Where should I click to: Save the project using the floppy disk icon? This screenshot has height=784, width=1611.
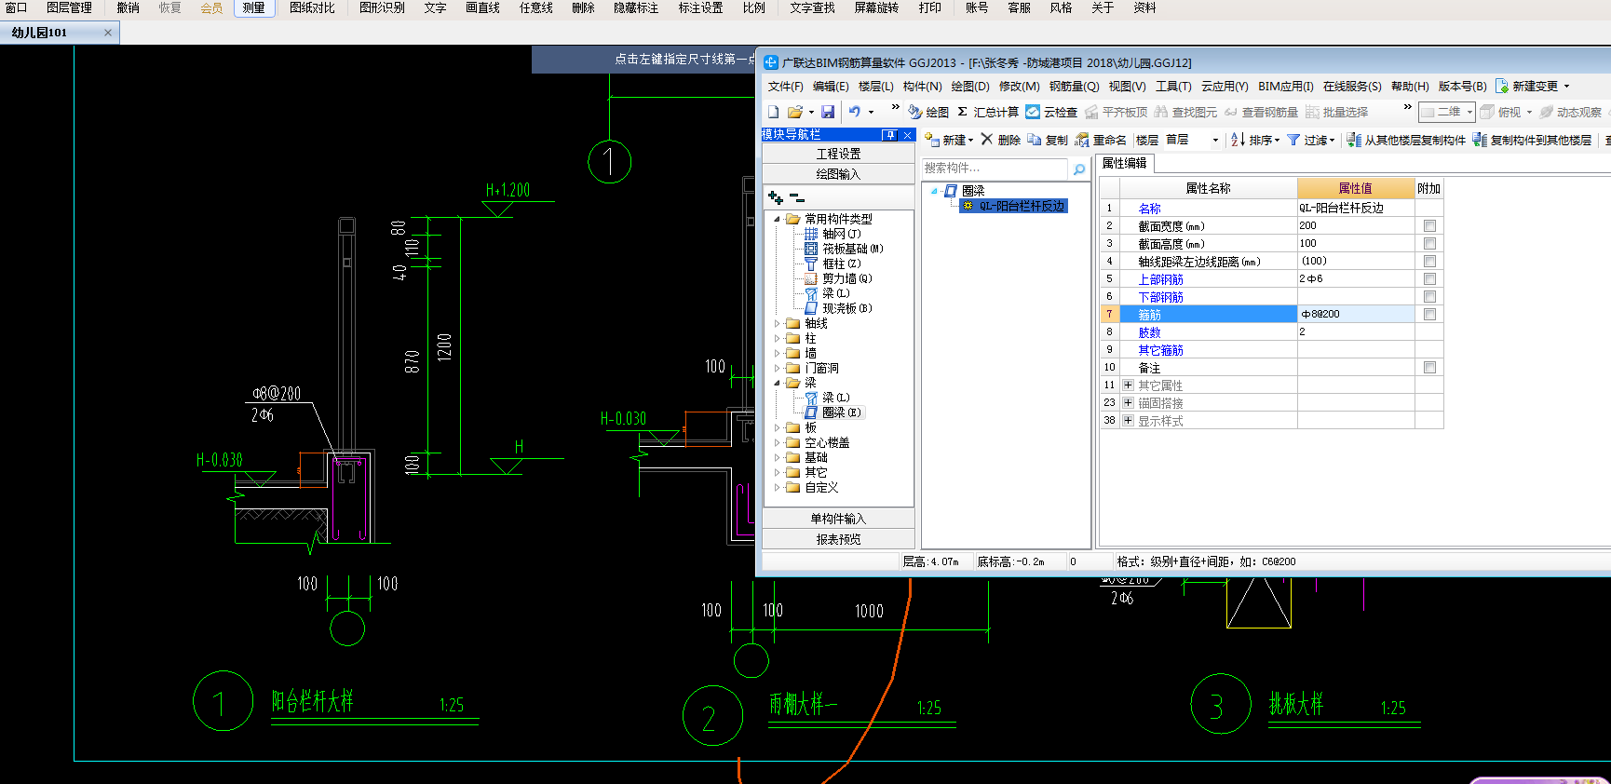click(828, 112)
